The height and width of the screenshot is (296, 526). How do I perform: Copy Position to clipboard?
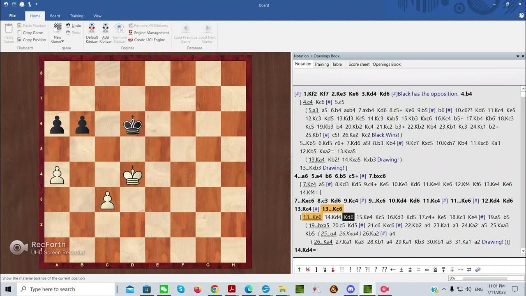[32, 40]
